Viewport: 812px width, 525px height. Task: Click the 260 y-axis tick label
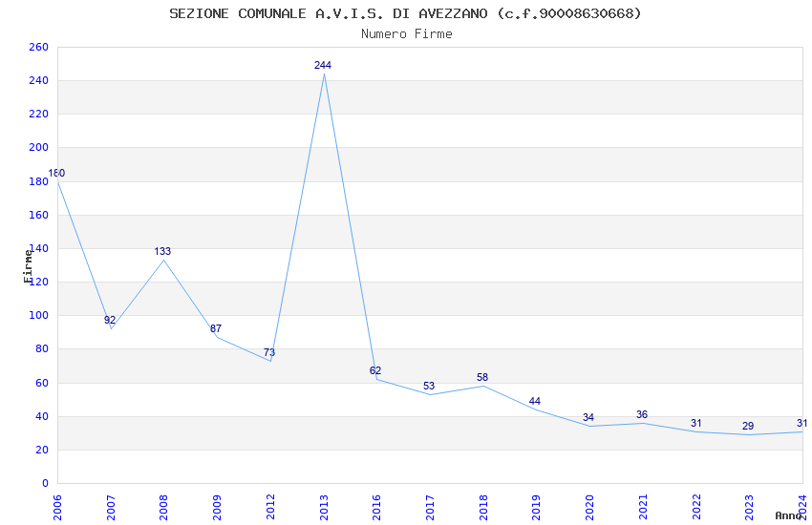pyautogui.click(x=39, y=48)
